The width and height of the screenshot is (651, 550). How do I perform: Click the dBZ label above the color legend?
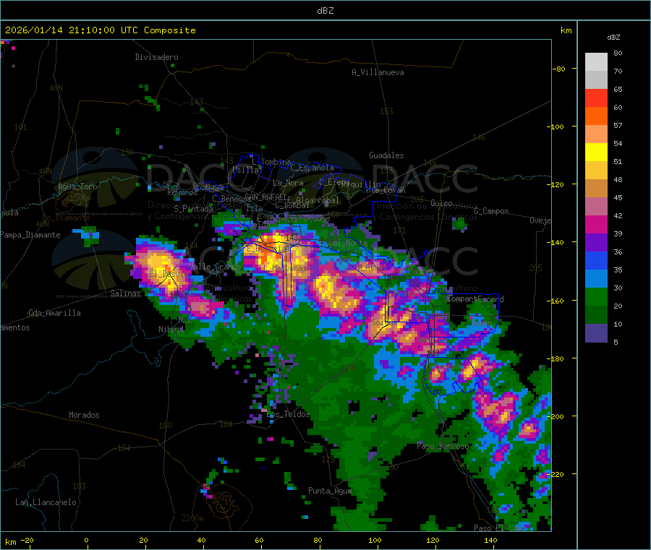tap(613, 38)
